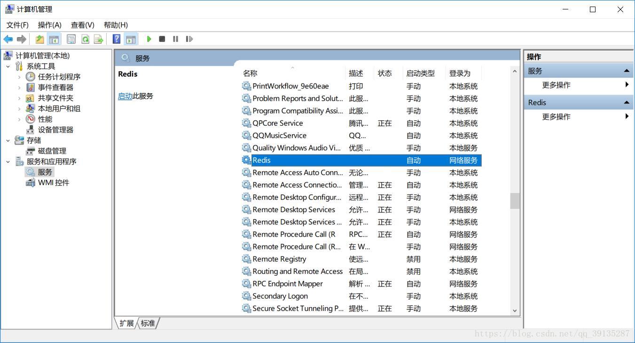Click the blue Help question mark icon
Image resolution: width=635 pixels, height=343 pixels.
click(117, 39)
